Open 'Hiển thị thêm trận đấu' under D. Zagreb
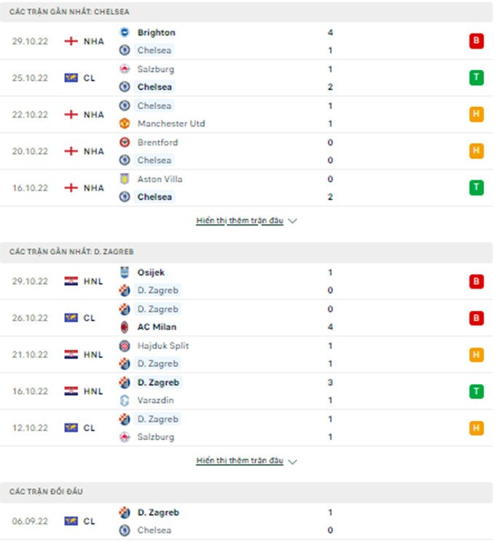The width and height of the screenshot is (495, 541). click(239, 461)
